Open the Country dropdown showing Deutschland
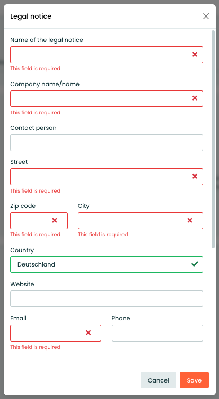The width and height of the screenshot is (219, 399). pos(107,264)
